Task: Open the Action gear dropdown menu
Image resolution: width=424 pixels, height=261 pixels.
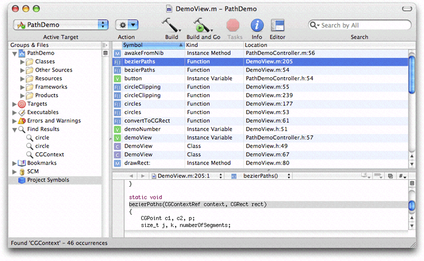Action: click(x=126, y=25)
